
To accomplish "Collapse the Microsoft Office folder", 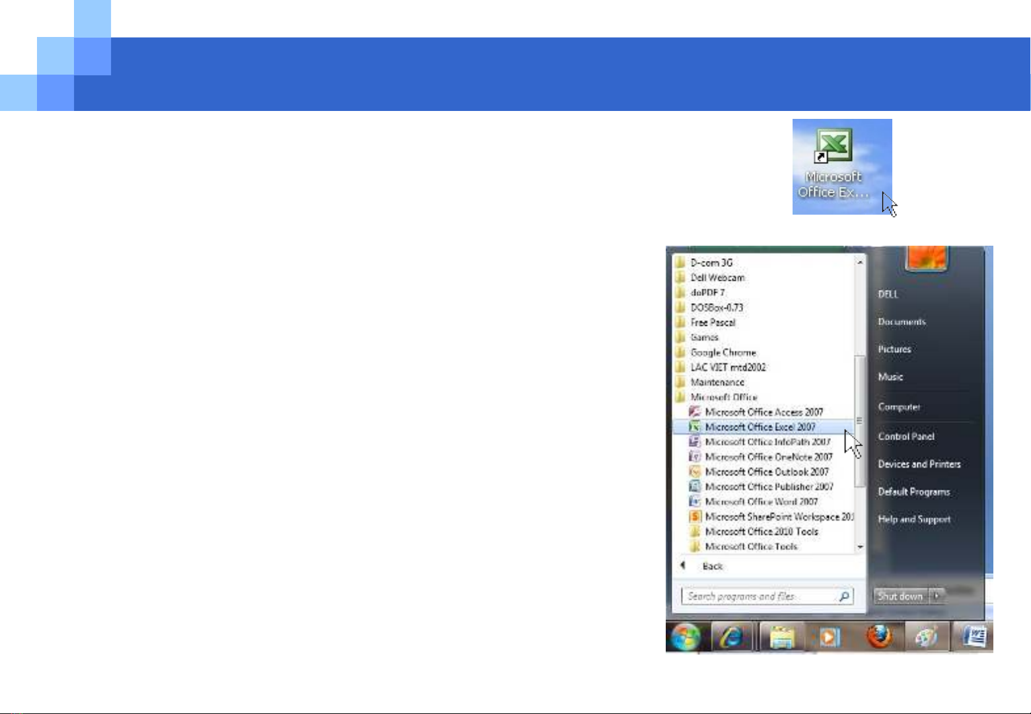I will coord(723,397).
